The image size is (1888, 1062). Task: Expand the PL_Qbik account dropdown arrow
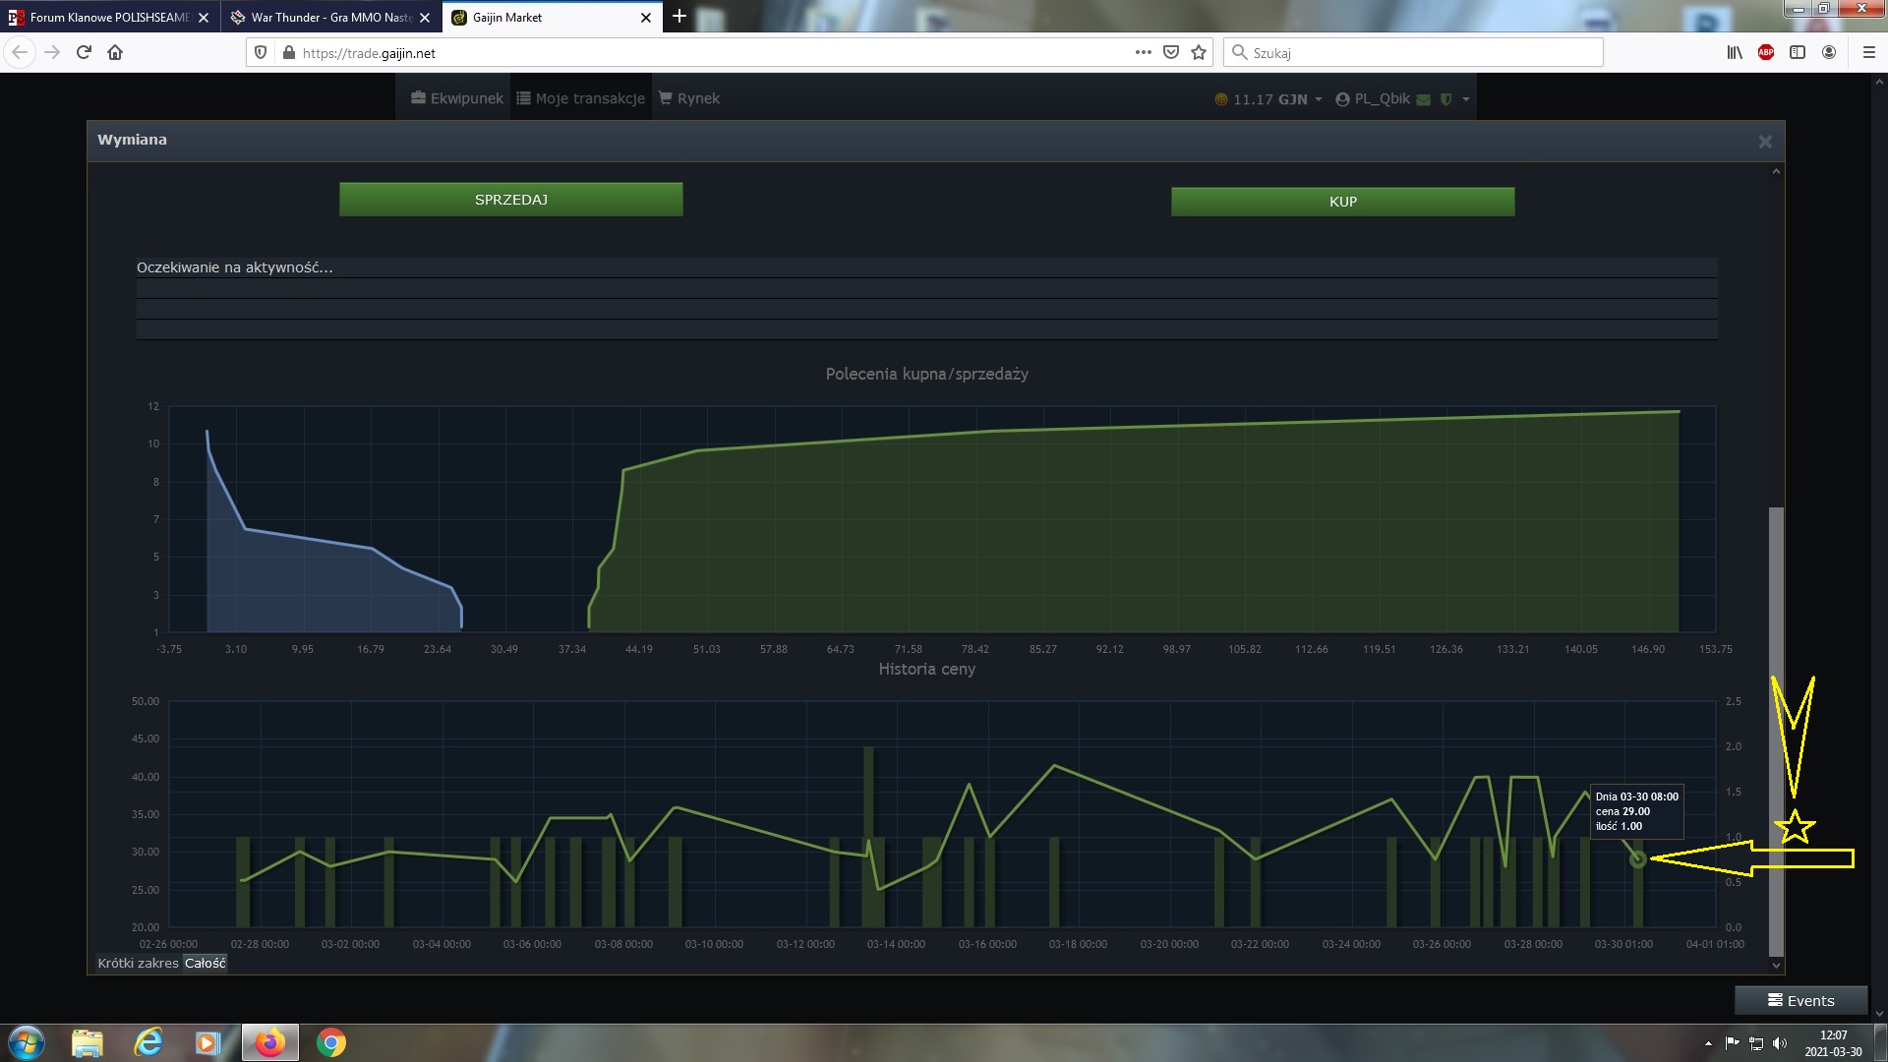[x=1466, y=99]
